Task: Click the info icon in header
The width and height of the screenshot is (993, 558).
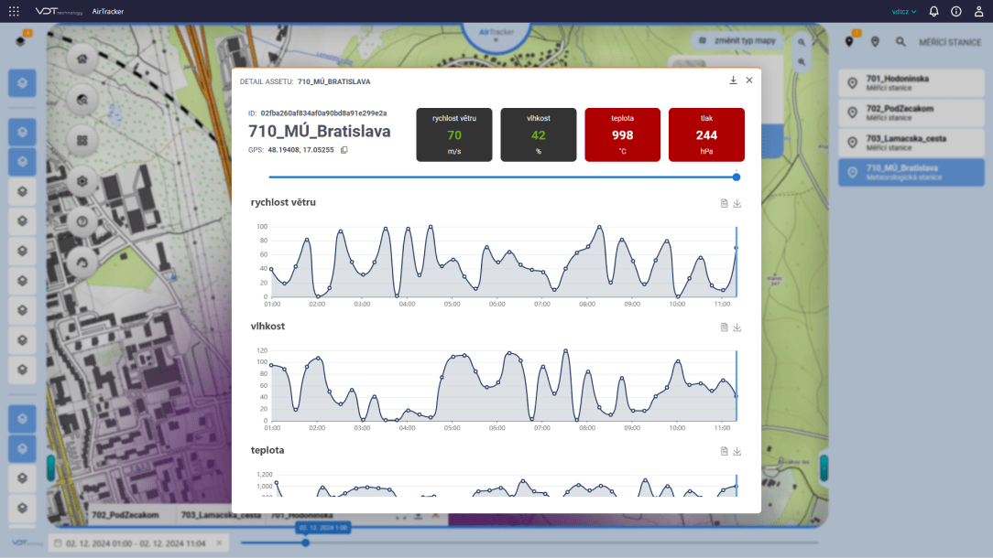Action: tap(956, 12)
